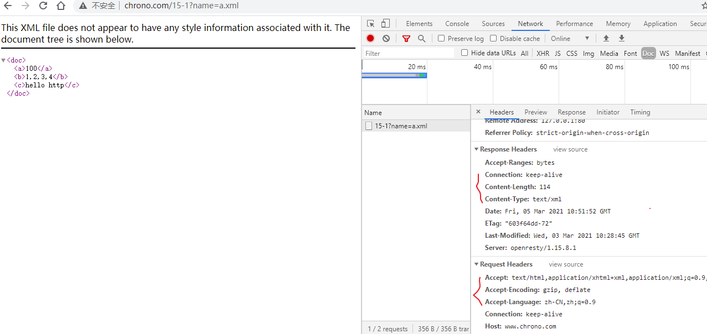Switch to the Console tab
Screen dimensions: 707x334
coord(457,24)
